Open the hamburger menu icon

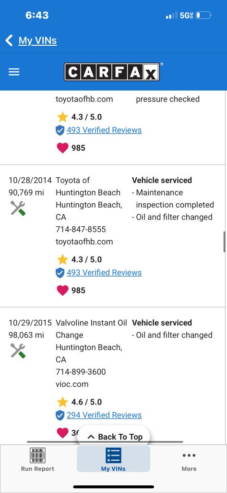(x=14, y=72)
